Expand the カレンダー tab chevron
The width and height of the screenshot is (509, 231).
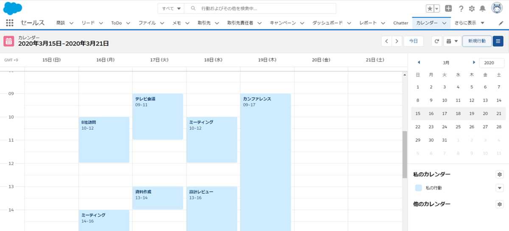(444, 23)
